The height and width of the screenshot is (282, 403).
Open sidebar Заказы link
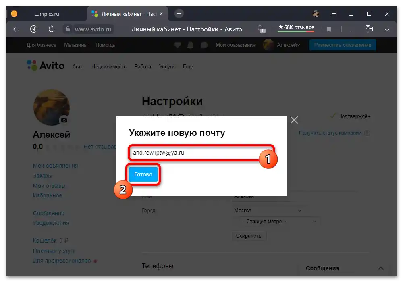coord(42,176)
